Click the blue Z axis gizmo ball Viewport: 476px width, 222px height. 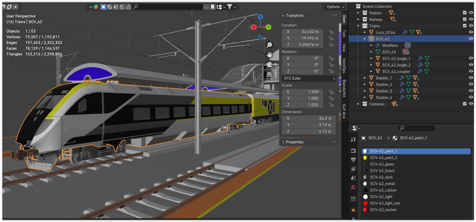tap(260, 17)
